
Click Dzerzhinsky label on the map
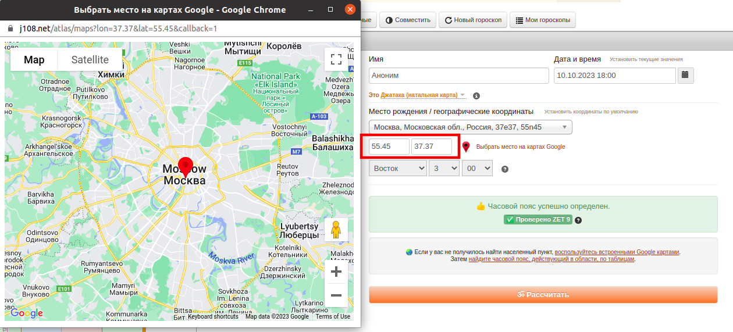click(x=283, y=273)
